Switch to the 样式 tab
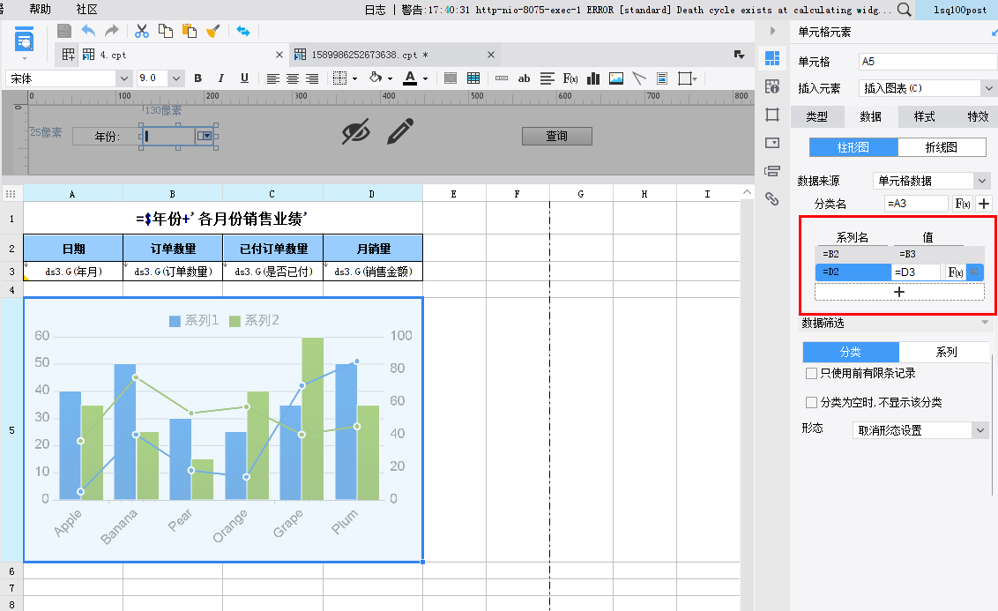The image size is (998, 611). (924, 116)
